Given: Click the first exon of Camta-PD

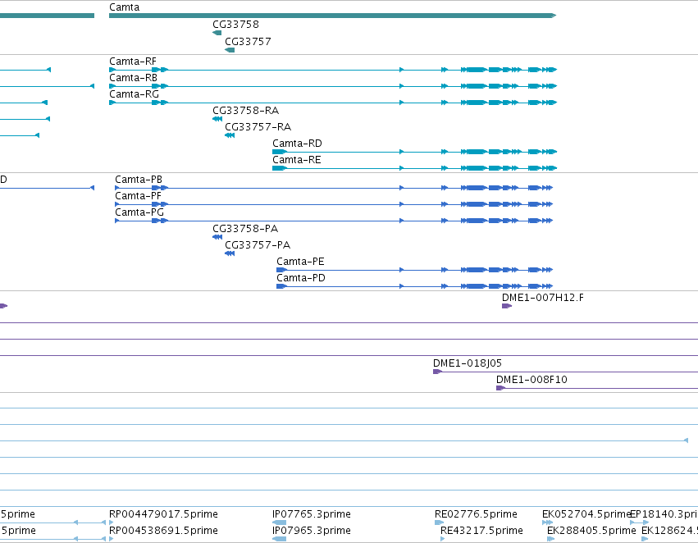Looking at the screenshot, I should [281, 286].
